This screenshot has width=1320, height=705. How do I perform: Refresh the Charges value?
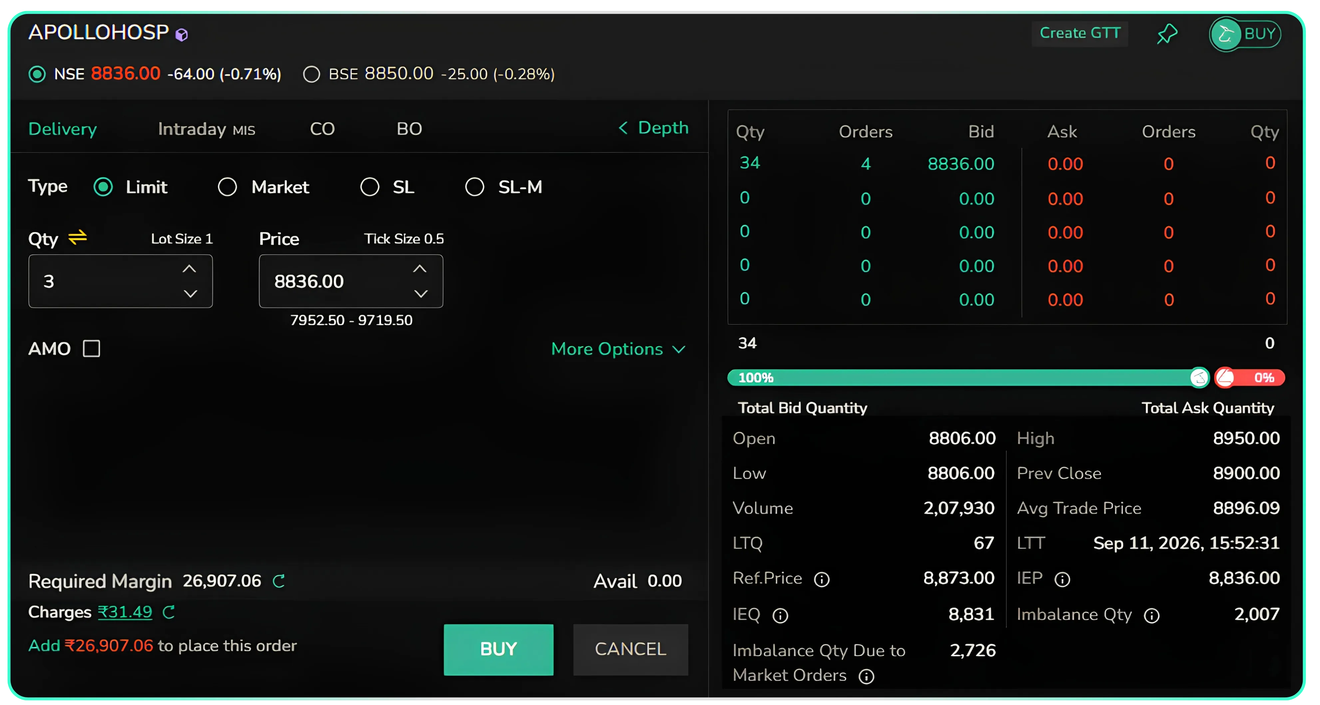pyautogui.click(x=168, y=612)
